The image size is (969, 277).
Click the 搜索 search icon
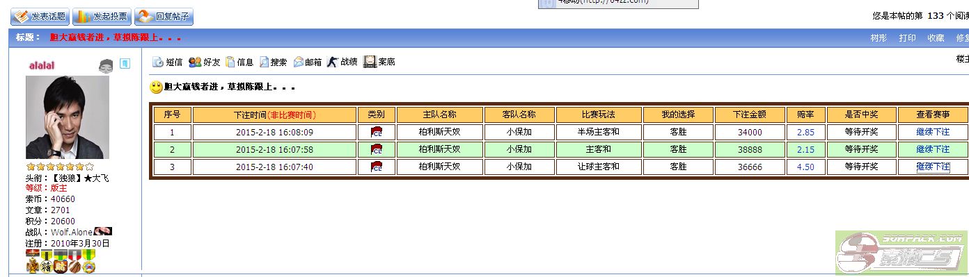click(273, 62)
